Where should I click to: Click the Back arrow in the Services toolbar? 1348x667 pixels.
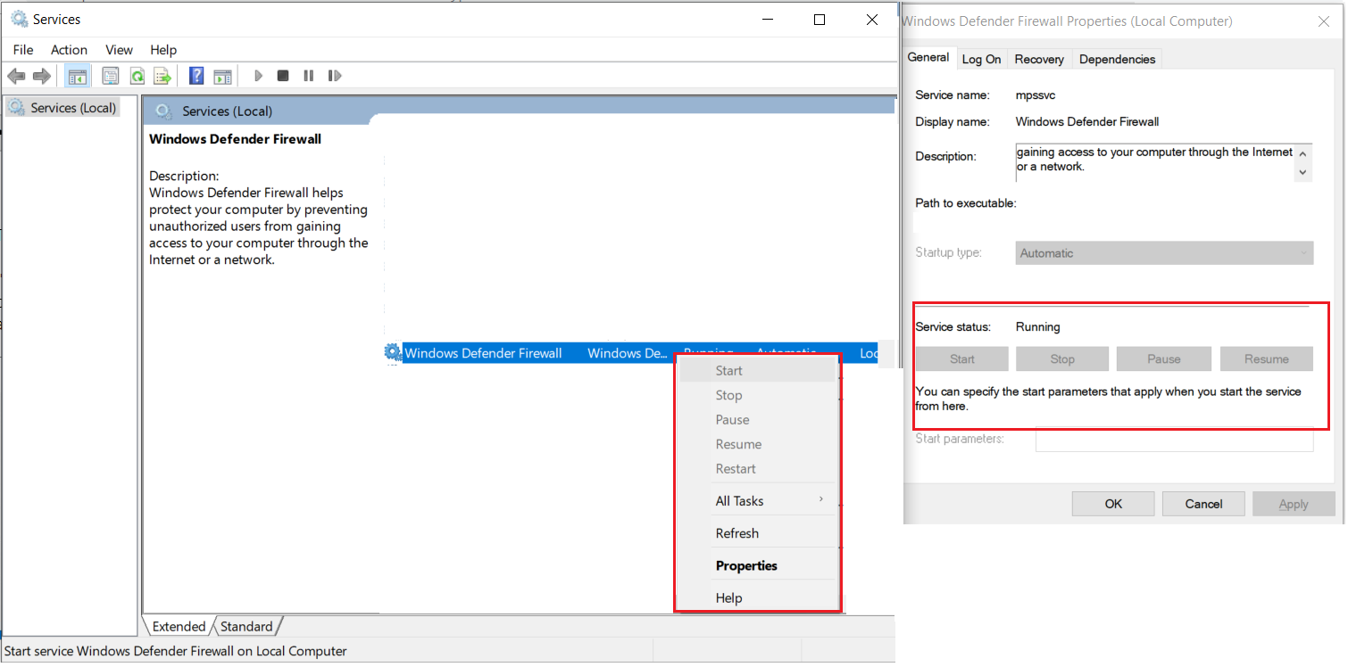[16, 76]
